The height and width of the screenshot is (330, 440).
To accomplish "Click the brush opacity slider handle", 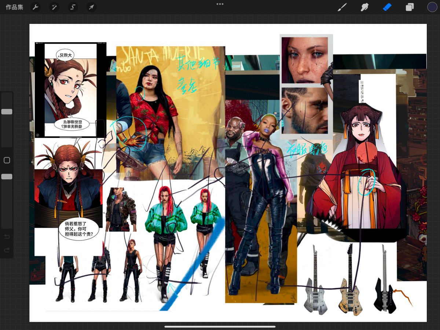I will 7,177.
